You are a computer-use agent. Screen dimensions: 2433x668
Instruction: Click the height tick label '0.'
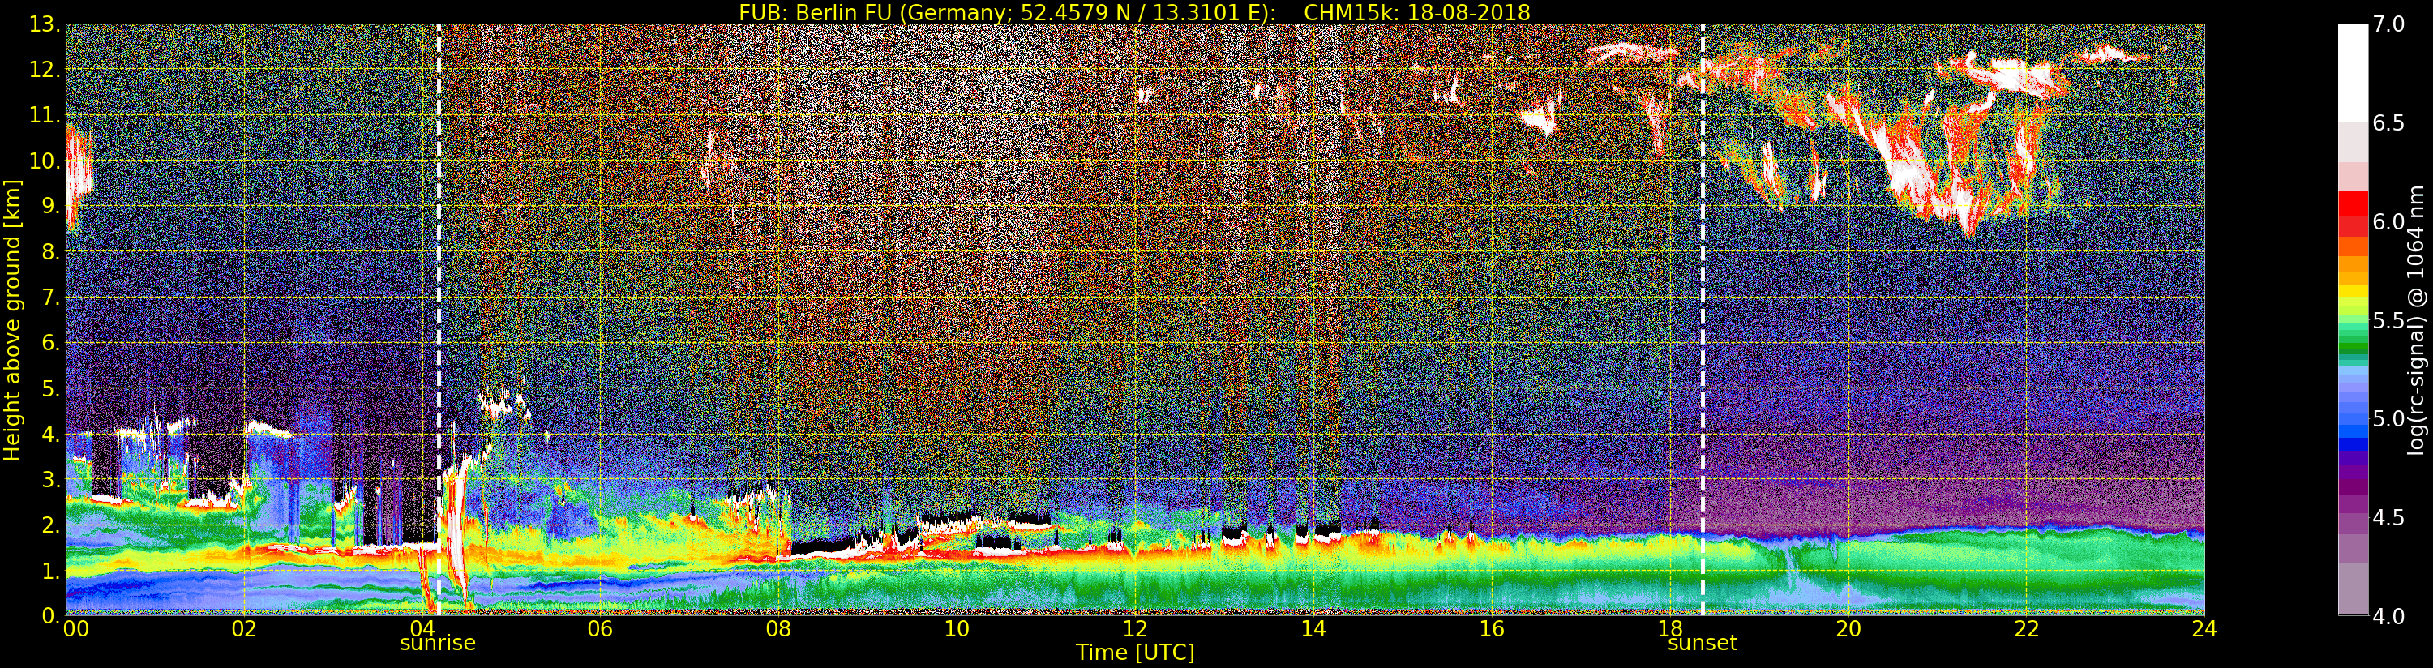(50, 615)
